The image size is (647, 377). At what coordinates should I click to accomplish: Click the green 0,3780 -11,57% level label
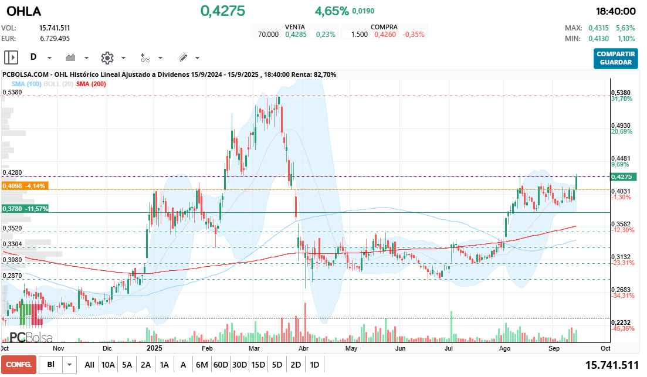(25, 209)
